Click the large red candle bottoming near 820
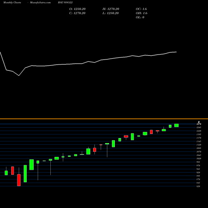The height and width of the screenshot is (208, 208). tap(19, 180)
